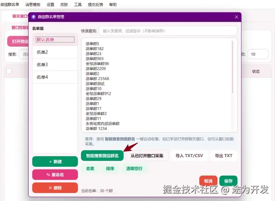Click the 重命名 button
275x201 pixels.
coord(55,174)
